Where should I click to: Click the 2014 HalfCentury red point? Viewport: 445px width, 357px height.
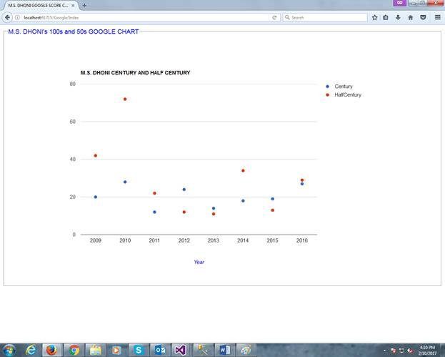pos(243,170)
